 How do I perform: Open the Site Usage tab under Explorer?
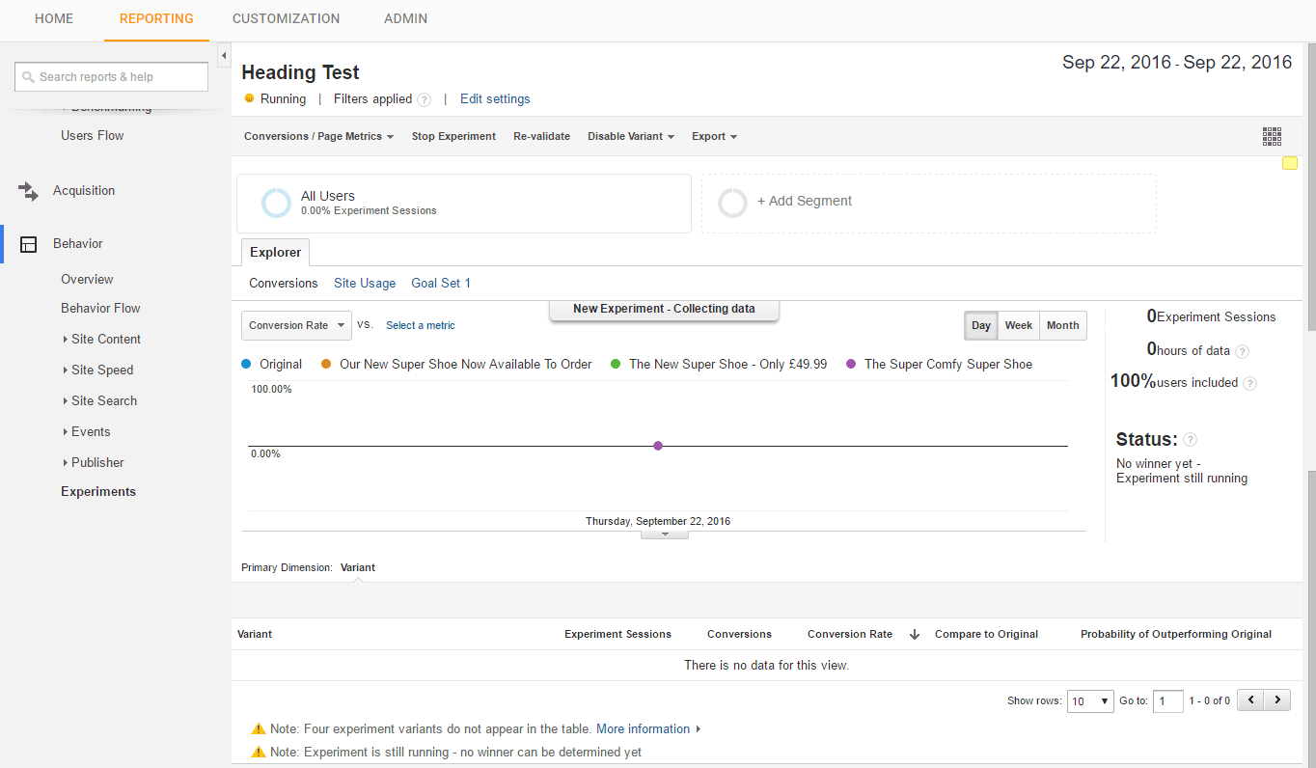365,283
